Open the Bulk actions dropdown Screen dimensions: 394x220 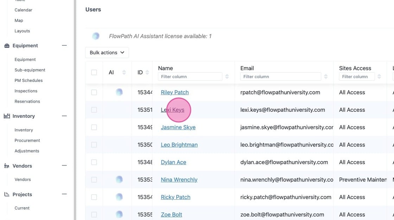tap(107, 52)
